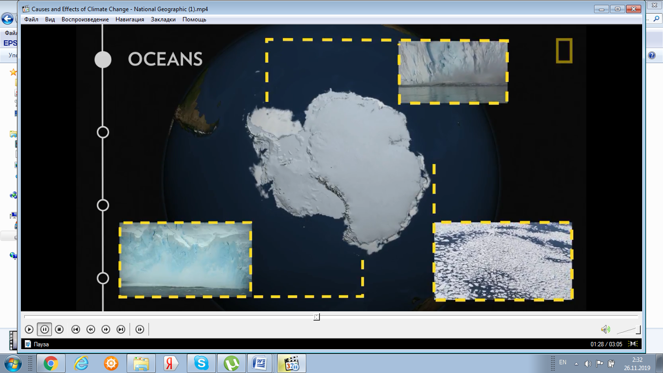Image resolution: width=663 pixels, height=373 pixels.
Task: Open the Закладки menu
Action: click(x=163, y=19)
